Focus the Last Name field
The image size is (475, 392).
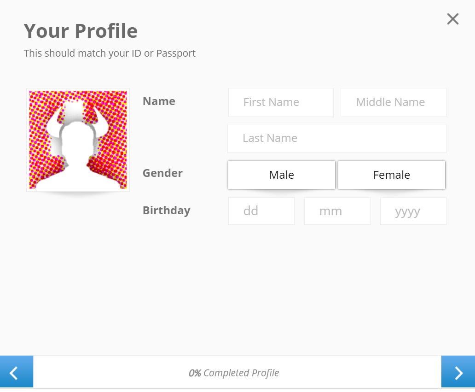click(337, 138)
